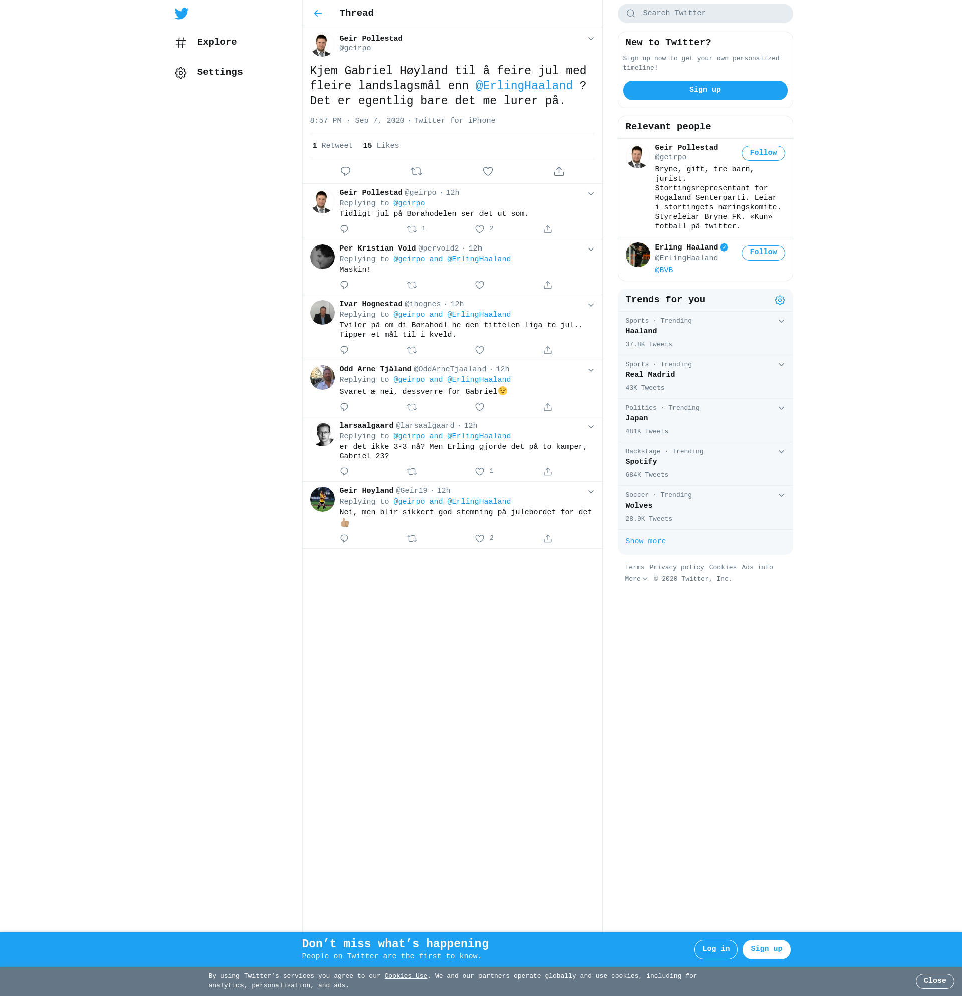Retweet the main Geir Pollestad tweet
Screen dimensions: 962x996
pos(417,171)
